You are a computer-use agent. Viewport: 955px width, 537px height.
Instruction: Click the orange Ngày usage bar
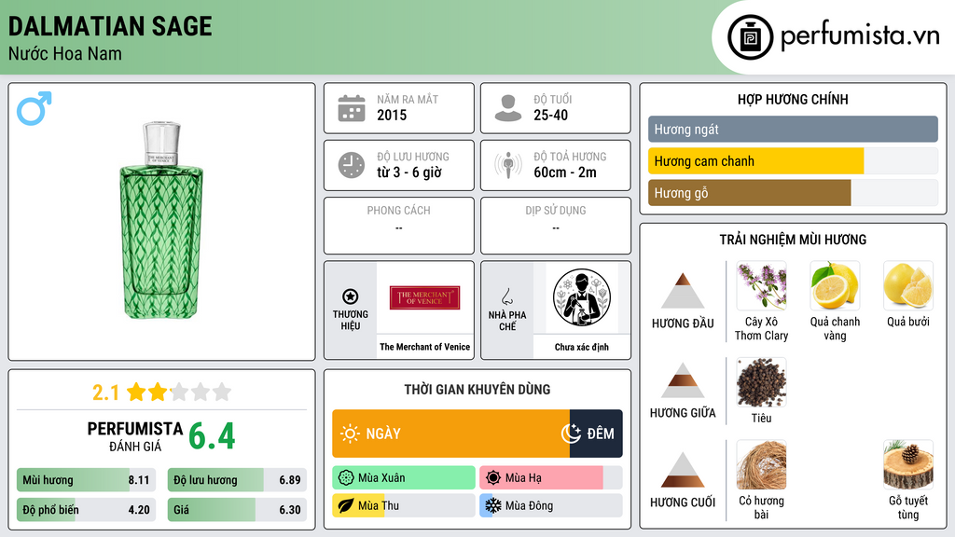click(450, 434)
